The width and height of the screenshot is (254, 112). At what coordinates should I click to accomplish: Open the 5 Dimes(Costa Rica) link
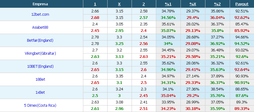pos(40,105)
